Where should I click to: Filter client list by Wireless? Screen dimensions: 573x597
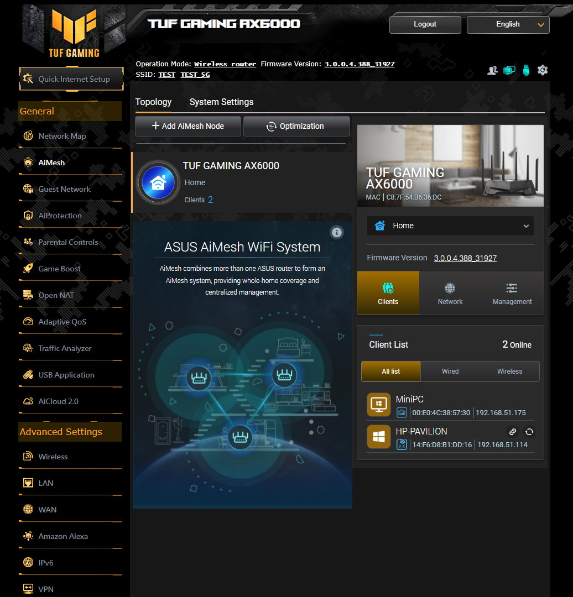pos(509,371)
